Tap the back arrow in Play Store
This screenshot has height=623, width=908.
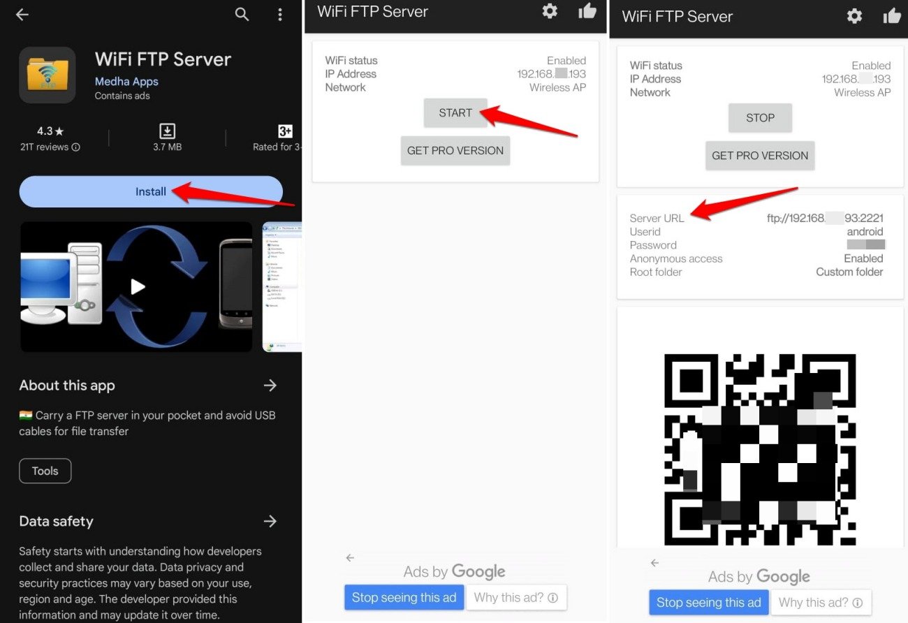[22, 15]
